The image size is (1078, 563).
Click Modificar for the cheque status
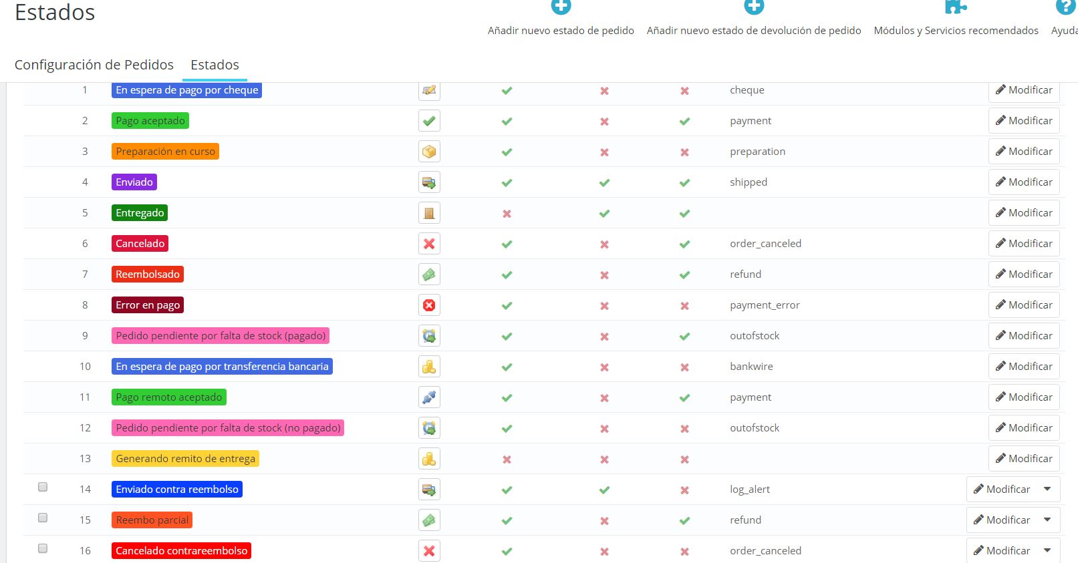[x=1024, y=90]
